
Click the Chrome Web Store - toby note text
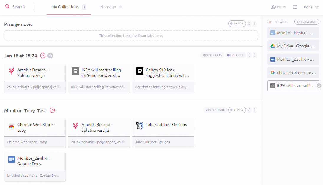(27, 142)
